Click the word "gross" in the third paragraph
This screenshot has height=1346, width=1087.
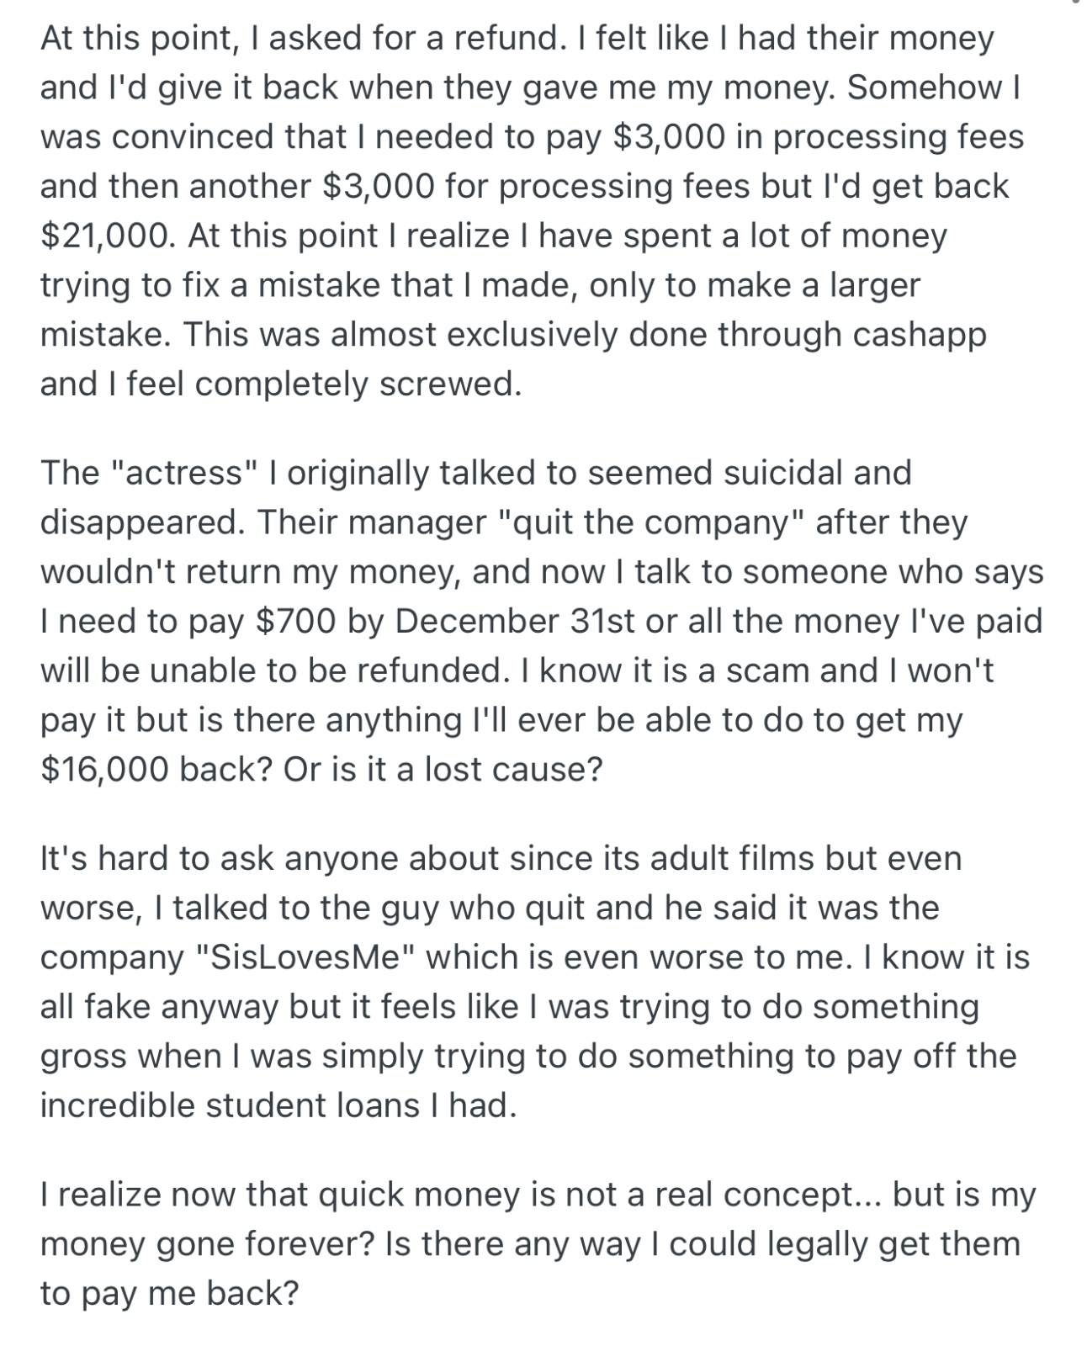[x=82, y=1056]
